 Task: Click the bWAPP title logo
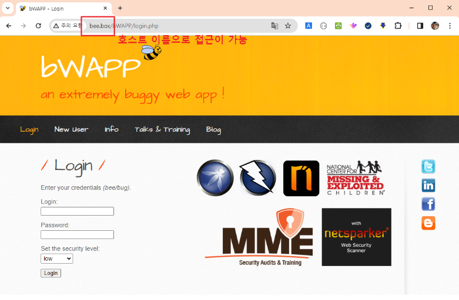[91, 67]
